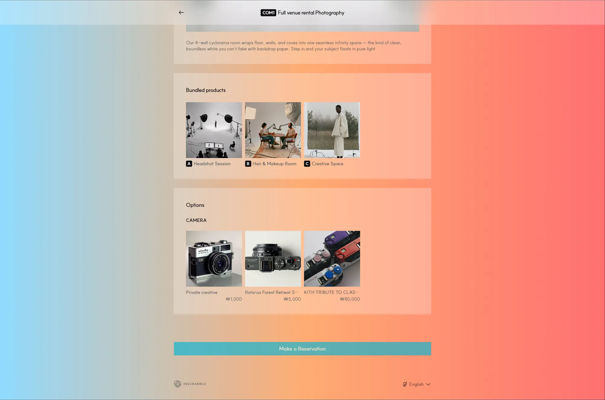
Task: Click the cyclorama room description text
Action: [x=294, y=46]
